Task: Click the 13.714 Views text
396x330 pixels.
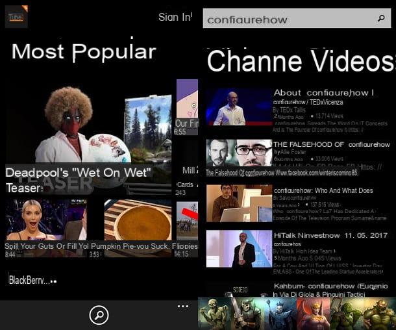Action: pos(329,116)
